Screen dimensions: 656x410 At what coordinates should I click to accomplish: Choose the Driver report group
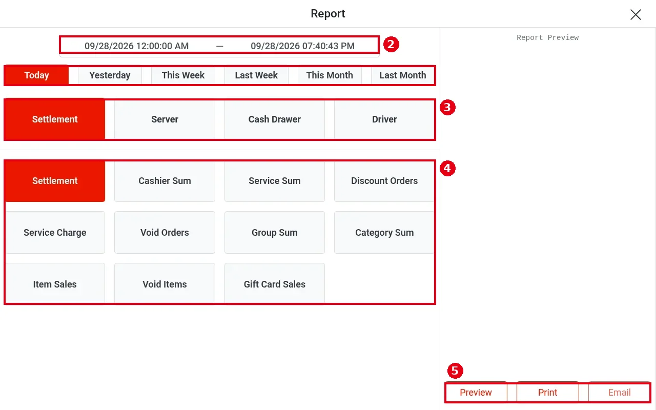[x=384, y=119]
